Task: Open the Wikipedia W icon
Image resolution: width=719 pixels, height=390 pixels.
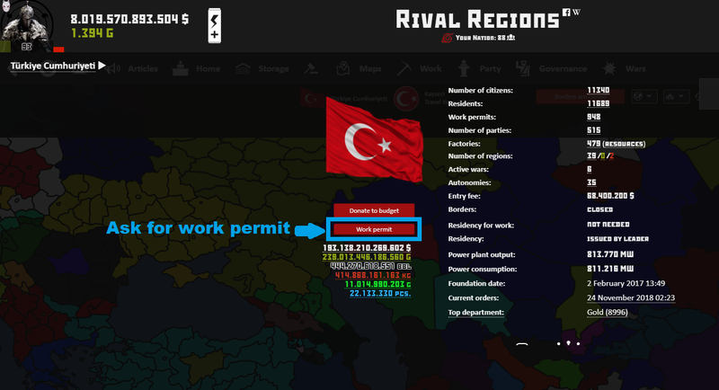Action: click(x=576, y=12)
